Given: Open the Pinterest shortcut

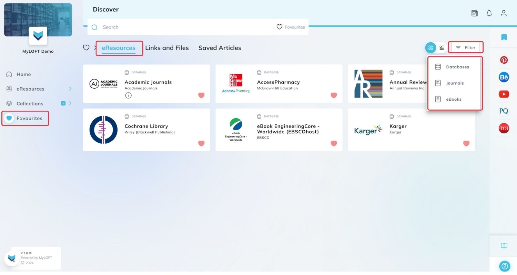Looking at the screenshot, I should click(x=504, y=60).
